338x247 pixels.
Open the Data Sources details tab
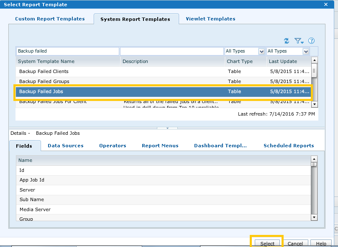[x=65, y=146]
